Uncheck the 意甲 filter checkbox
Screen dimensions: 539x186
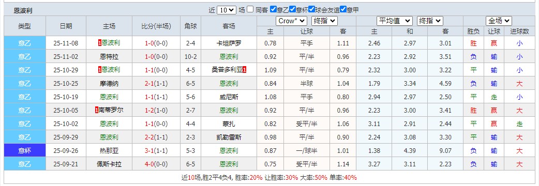pos(343,10)
